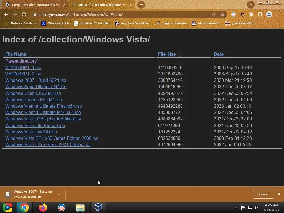Open the tab search dropdown

point(251,5)
